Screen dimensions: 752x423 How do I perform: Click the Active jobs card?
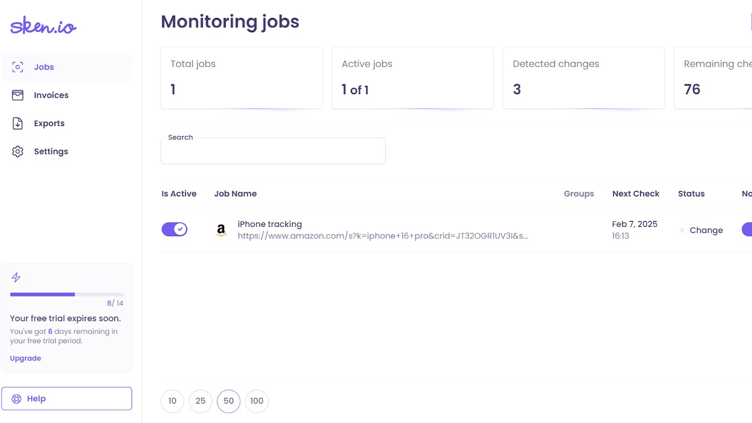click(413, 78)
